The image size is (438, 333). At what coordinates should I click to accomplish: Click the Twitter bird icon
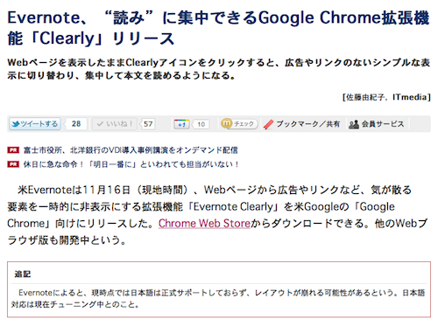tap(16, 124)
